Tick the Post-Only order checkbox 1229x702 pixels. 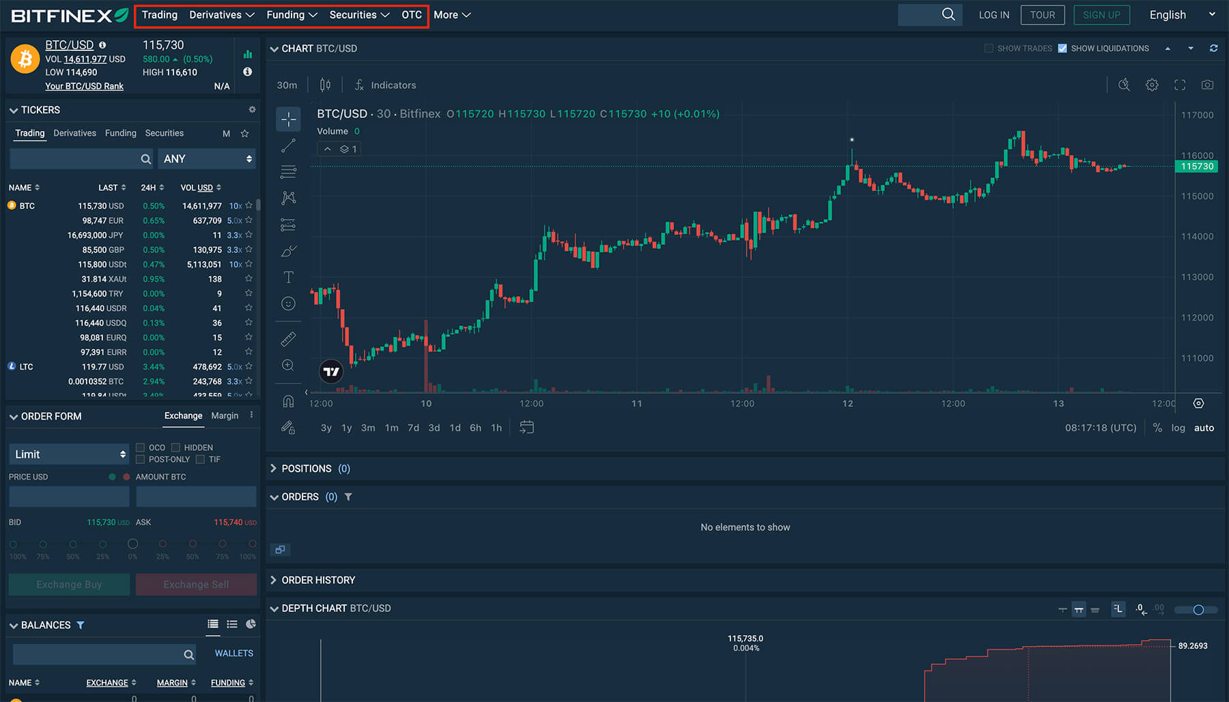[x=140, y=460]
